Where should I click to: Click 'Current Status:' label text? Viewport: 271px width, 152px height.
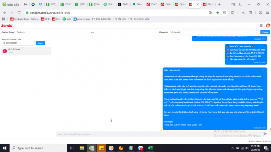point(8,32)
